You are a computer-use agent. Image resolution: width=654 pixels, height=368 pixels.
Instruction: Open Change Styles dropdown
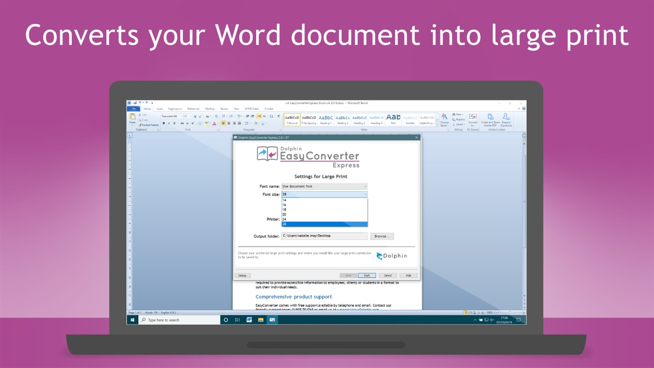click(445, 120)
